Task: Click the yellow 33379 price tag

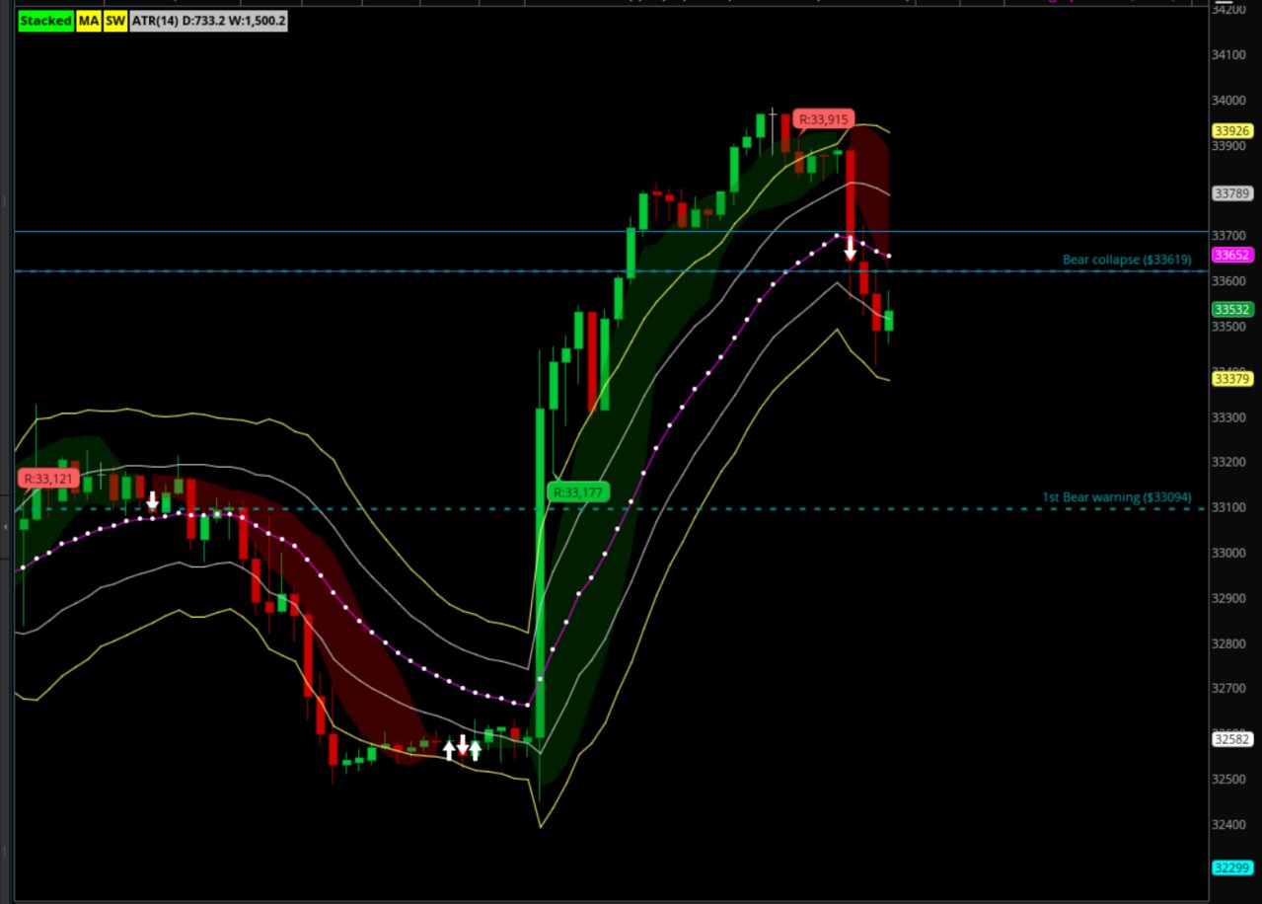Action: pos(1232,378)
